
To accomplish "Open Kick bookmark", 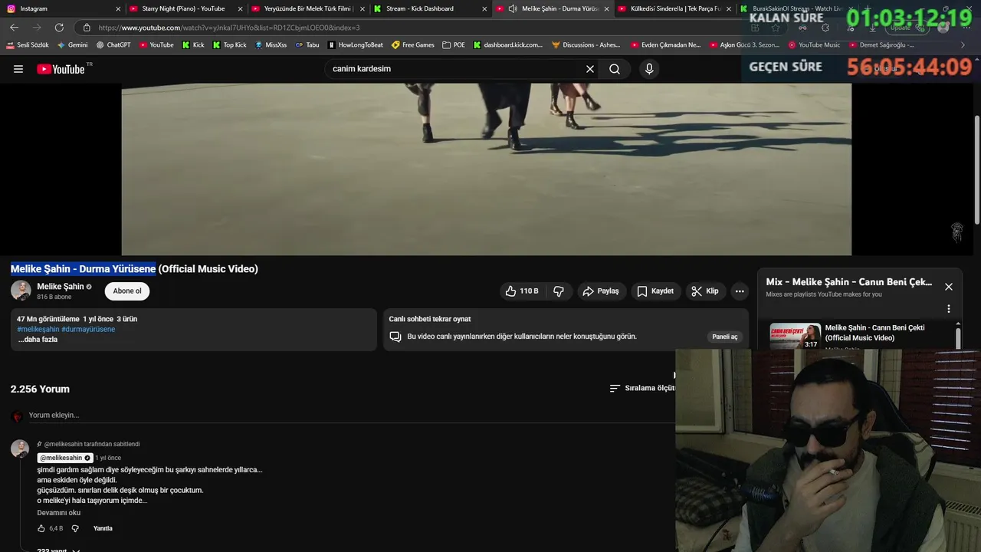I will [193, 45].
